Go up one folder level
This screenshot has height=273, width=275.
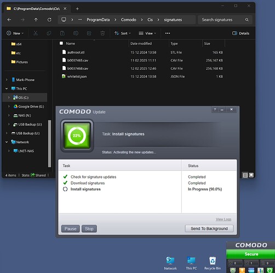click(x=36, y=20)
